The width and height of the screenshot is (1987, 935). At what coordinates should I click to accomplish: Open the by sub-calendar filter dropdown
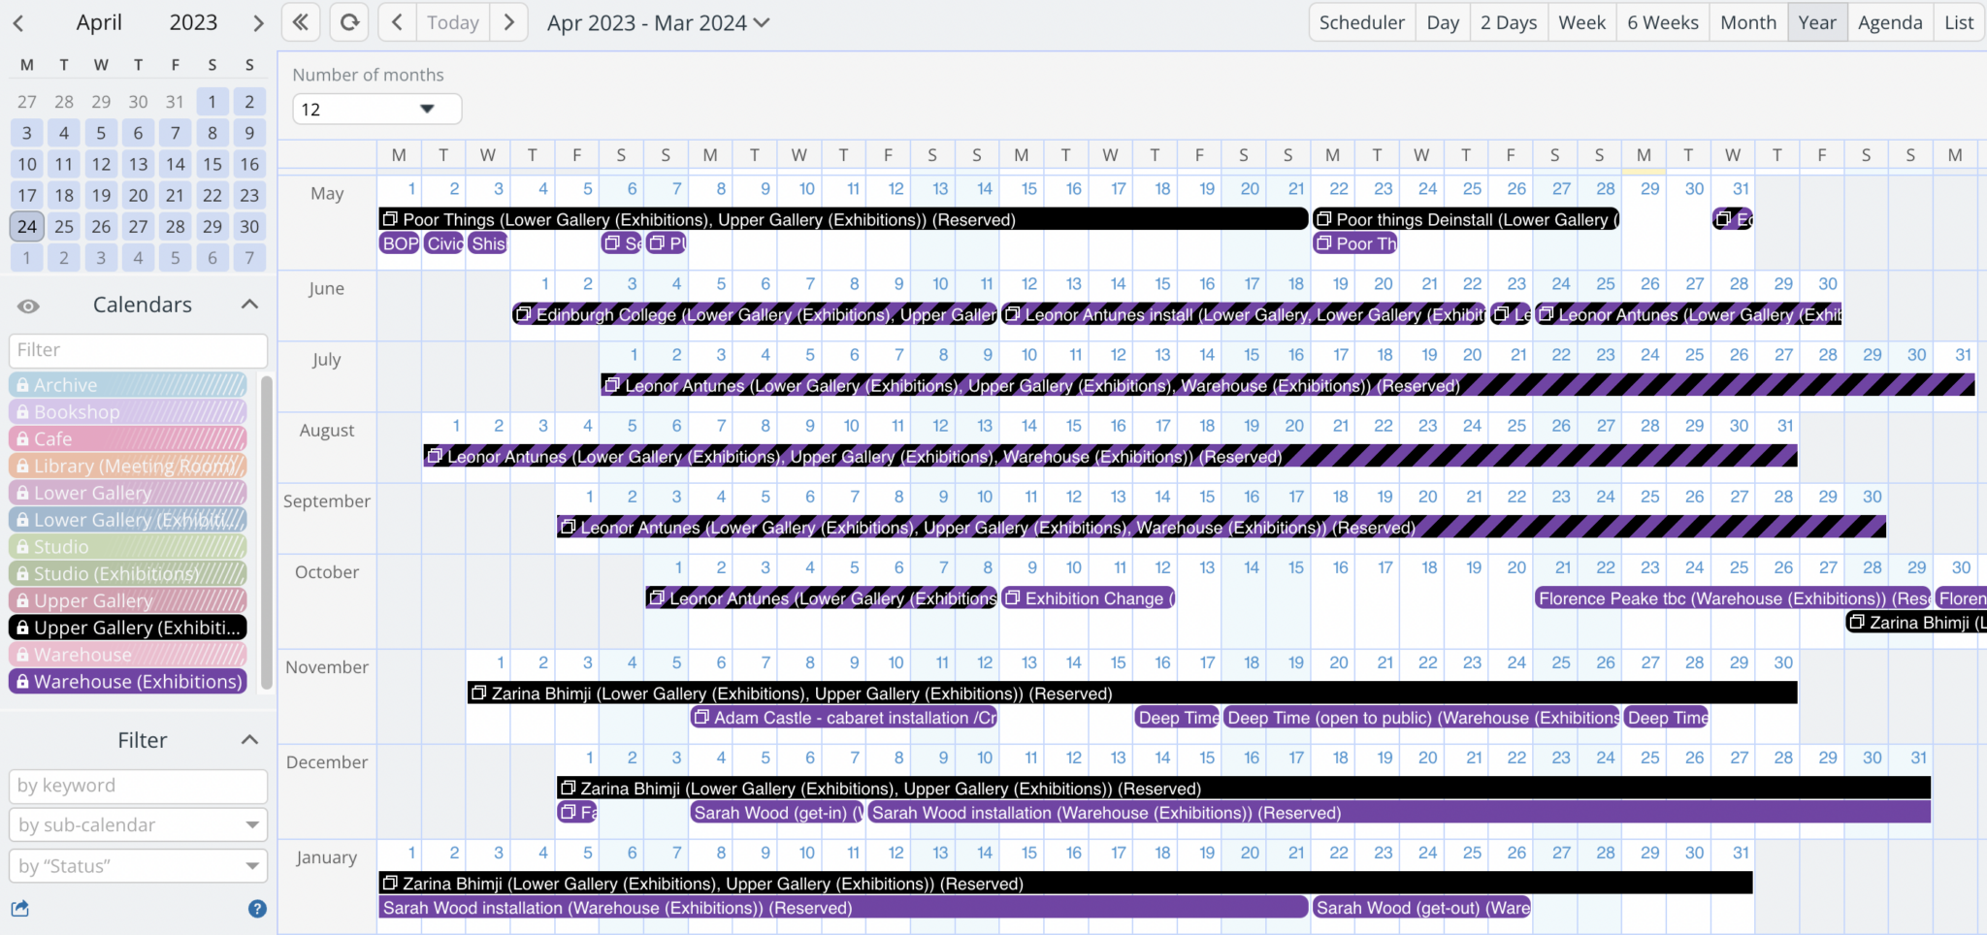(137, 824)
